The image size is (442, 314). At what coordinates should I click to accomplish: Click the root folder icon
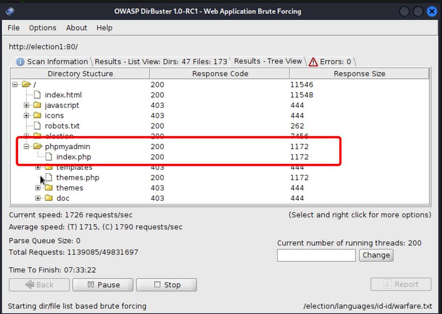pos(26,84)
